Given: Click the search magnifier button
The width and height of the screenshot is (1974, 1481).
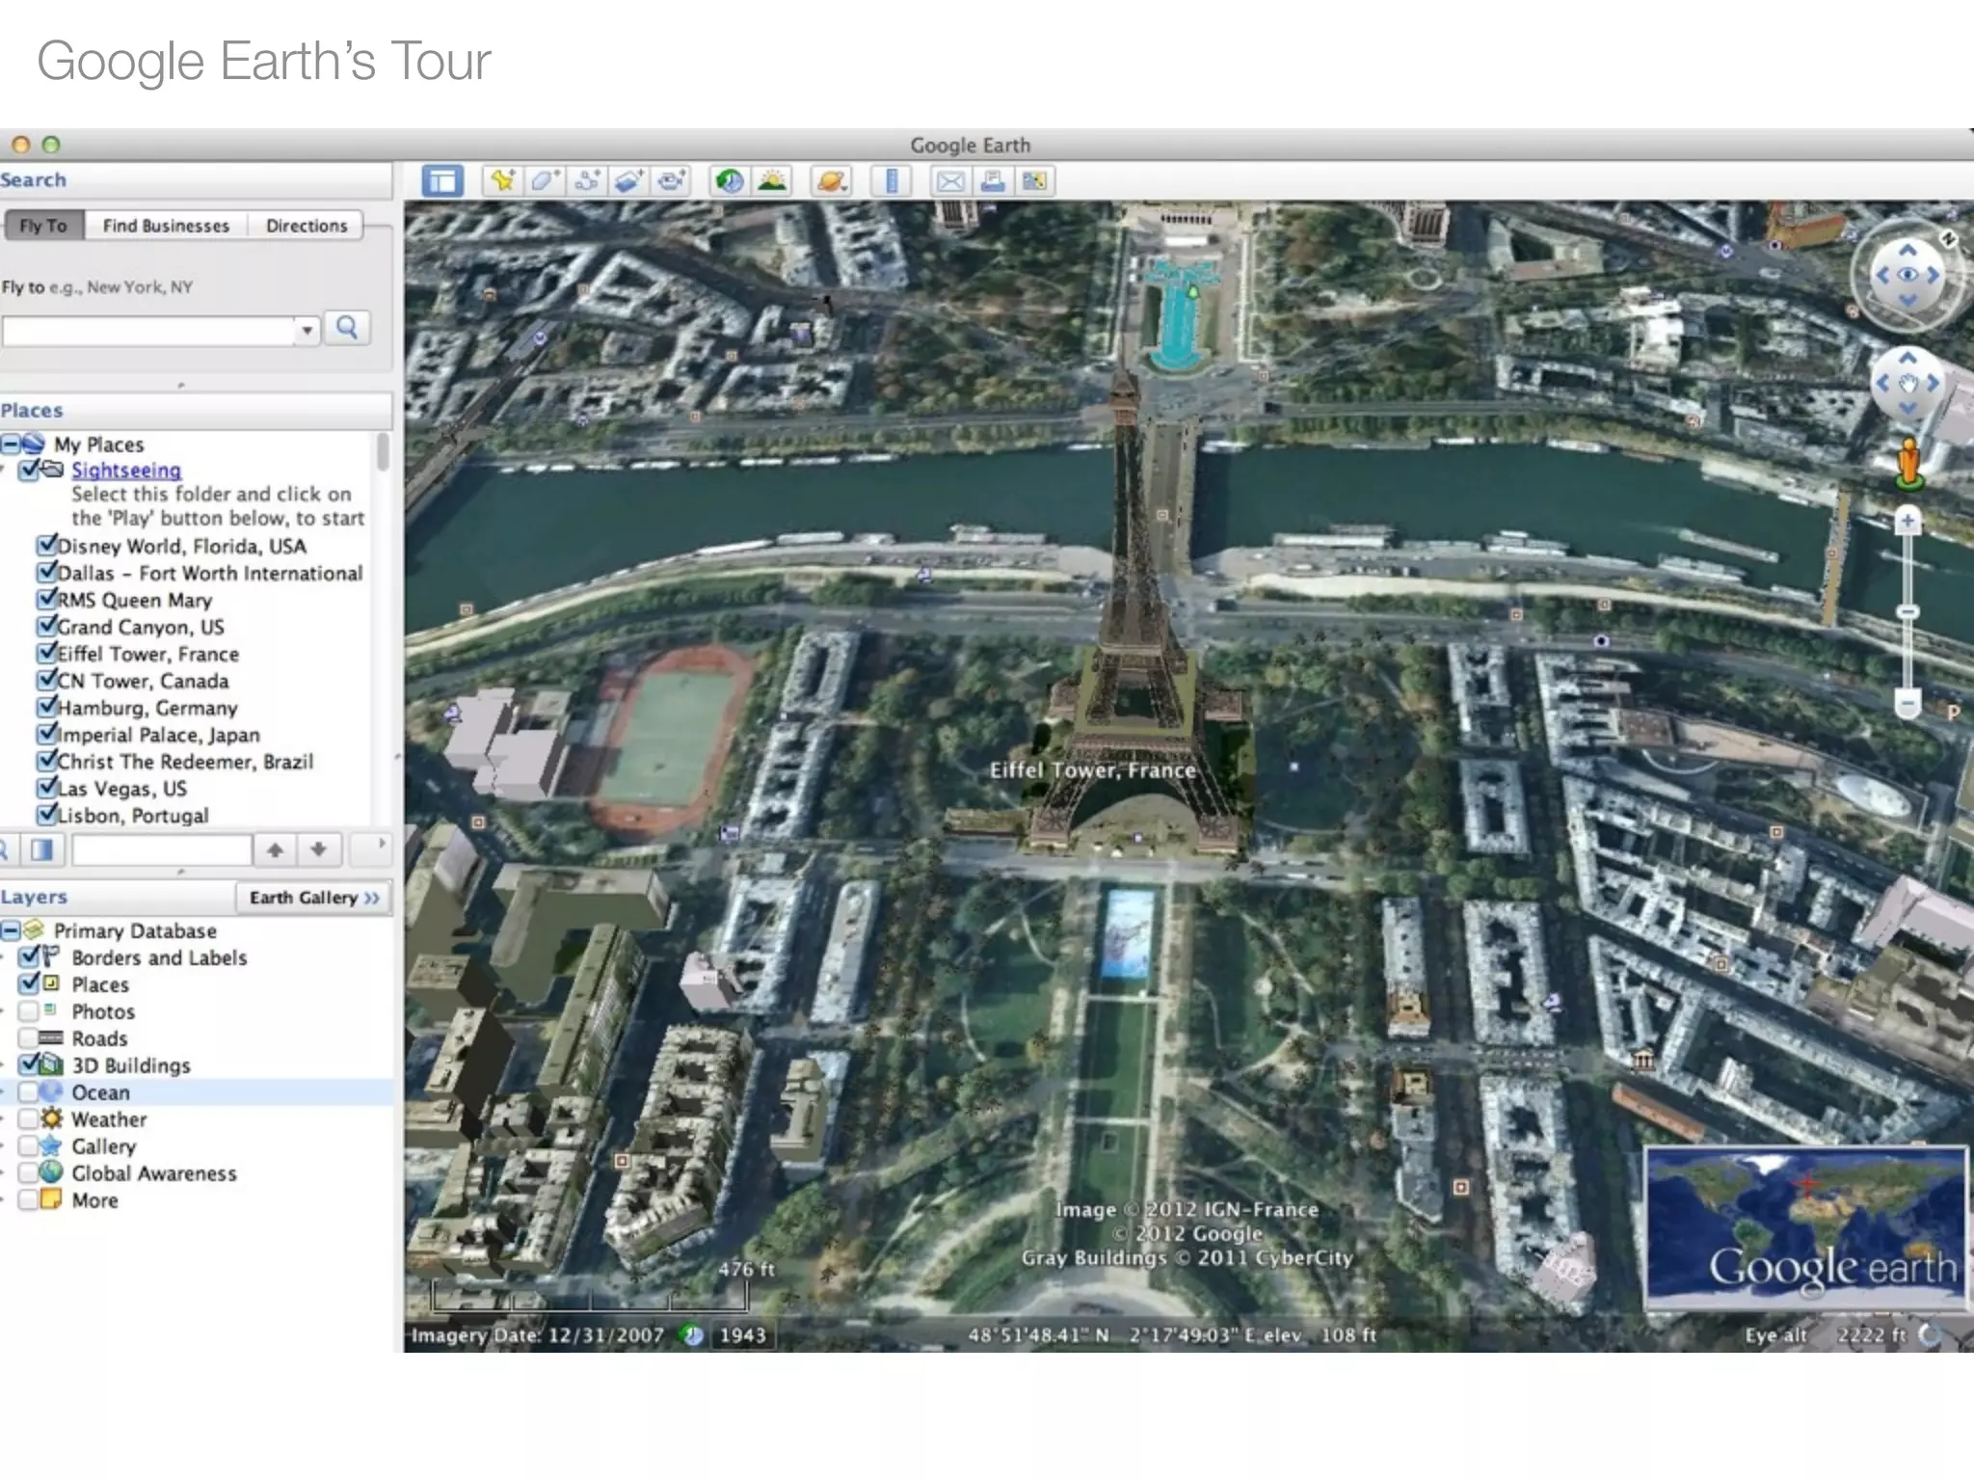Looking at the screenshot, I should (x=347, y=329).
